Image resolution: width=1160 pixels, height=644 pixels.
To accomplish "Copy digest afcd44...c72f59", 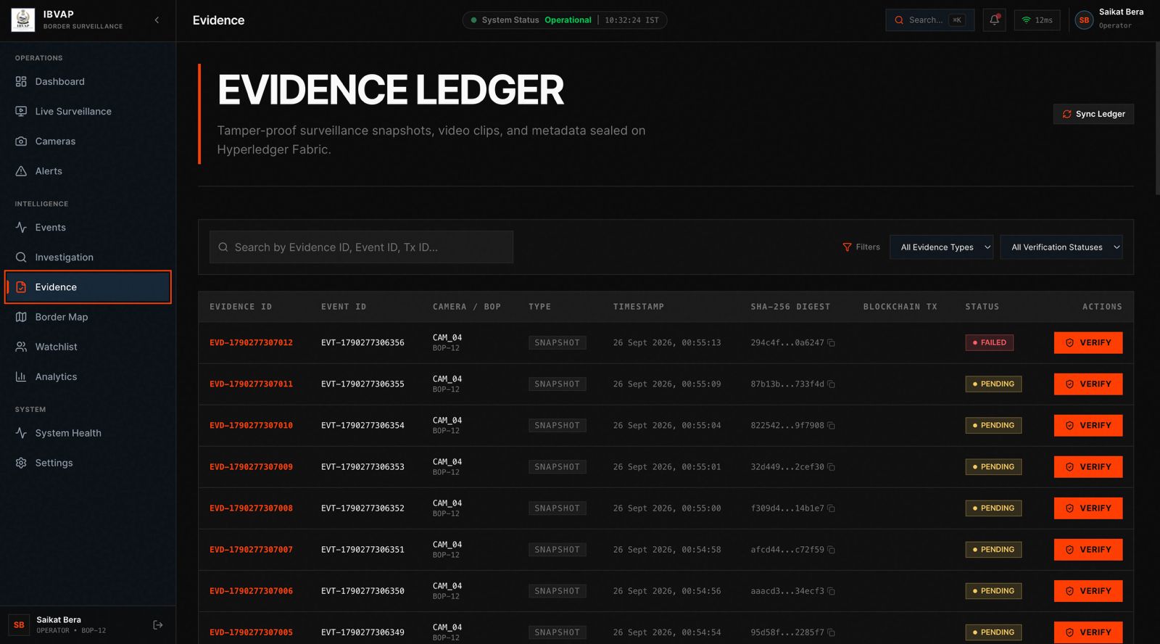I will 832,550.
